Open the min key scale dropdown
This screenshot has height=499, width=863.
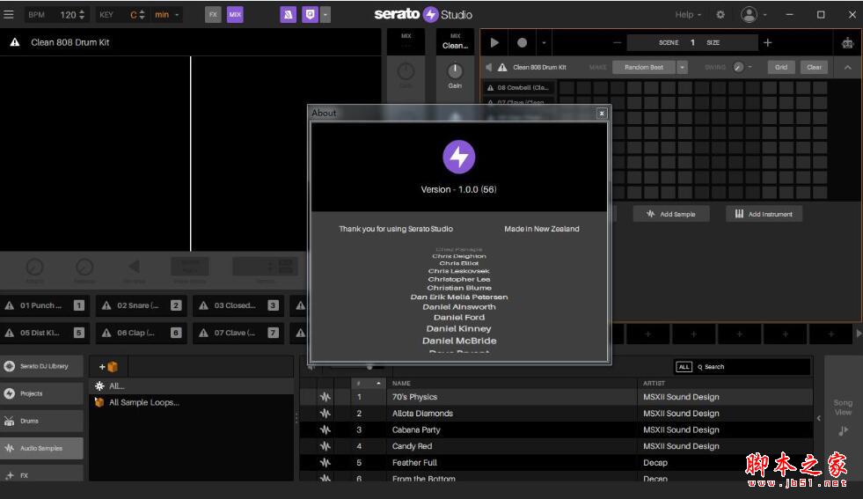coord(168,15)
